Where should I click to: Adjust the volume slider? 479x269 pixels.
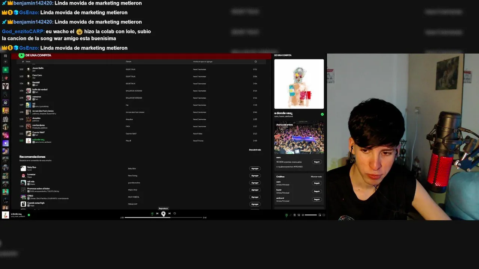311,215
